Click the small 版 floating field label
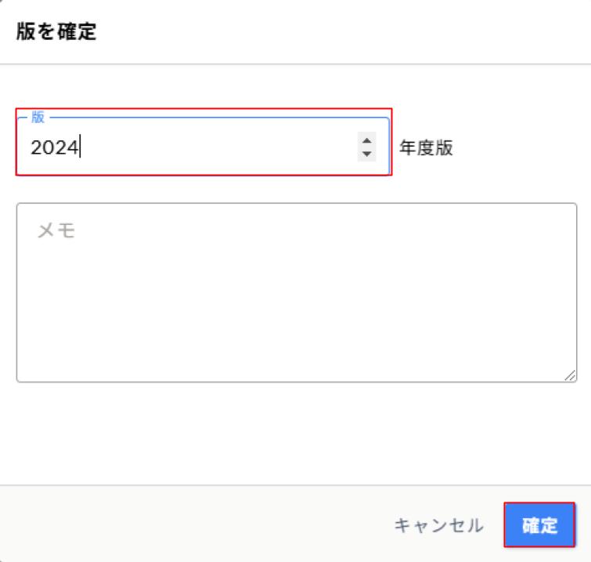Viewport: 591px width, 562px height. pyautogui.click(x=38, y=118)
